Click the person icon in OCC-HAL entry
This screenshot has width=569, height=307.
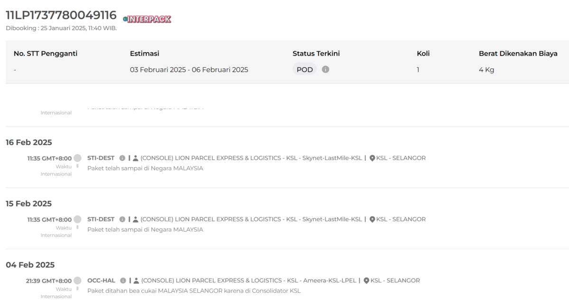(136, 280)
